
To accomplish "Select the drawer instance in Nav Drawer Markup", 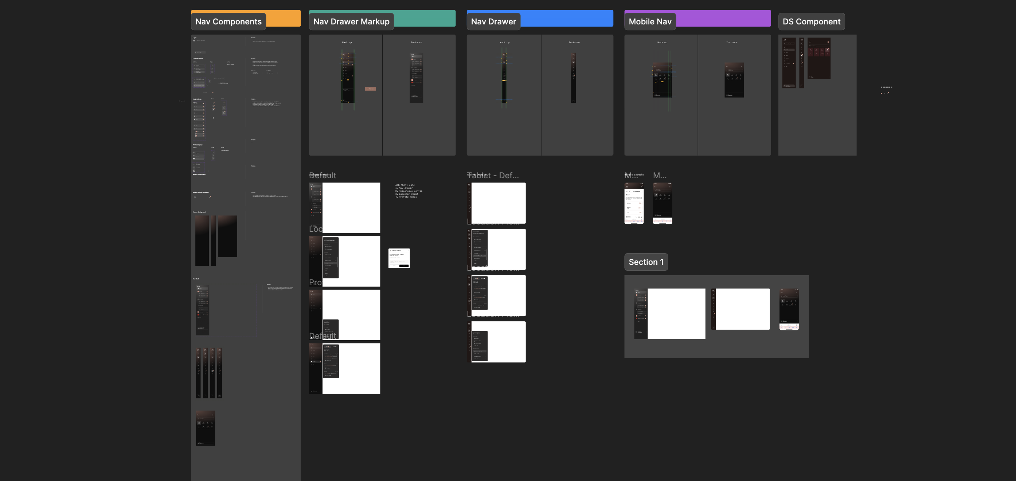I will click(417, 77).
